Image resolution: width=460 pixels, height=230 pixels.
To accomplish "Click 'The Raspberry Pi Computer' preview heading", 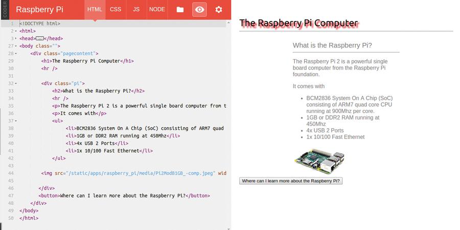I will point(298,23).
